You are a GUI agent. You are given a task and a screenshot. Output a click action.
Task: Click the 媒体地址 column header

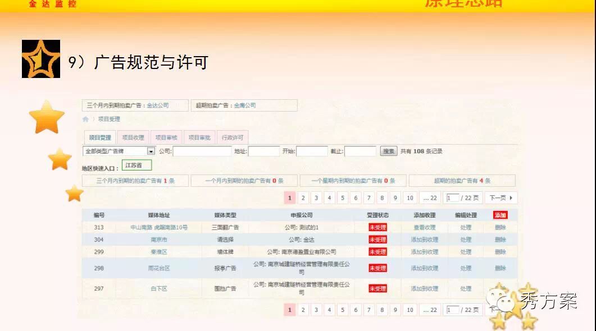tap(159, 215)
